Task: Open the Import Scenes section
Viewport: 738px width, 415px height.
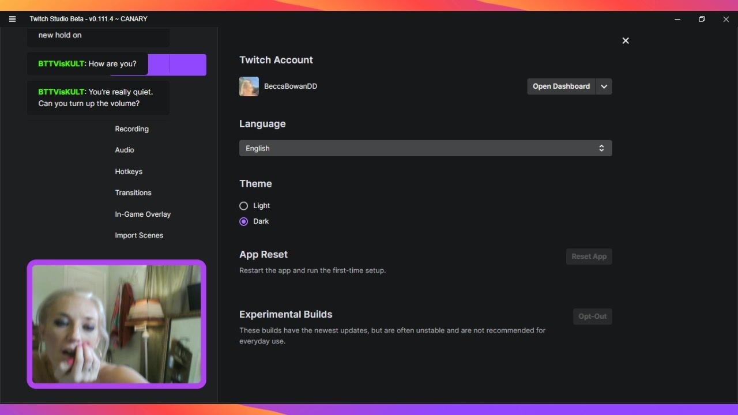Action: point(139,235)
